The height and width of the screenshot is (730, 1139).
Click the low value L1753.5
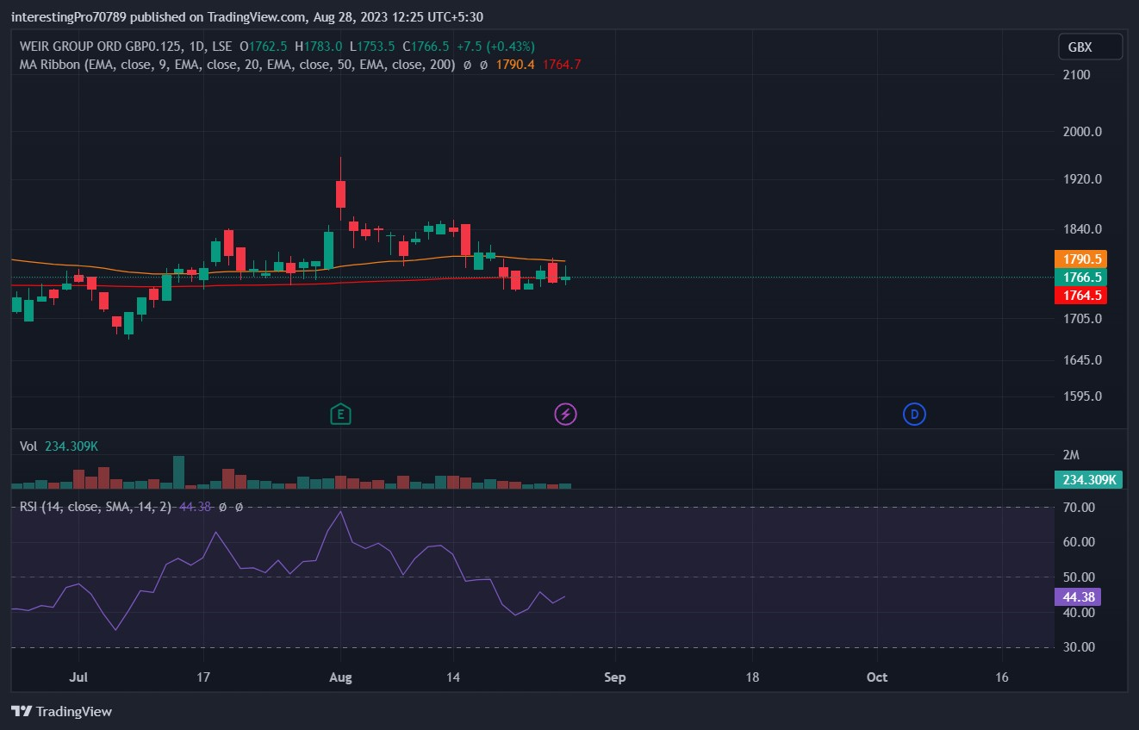372,47
